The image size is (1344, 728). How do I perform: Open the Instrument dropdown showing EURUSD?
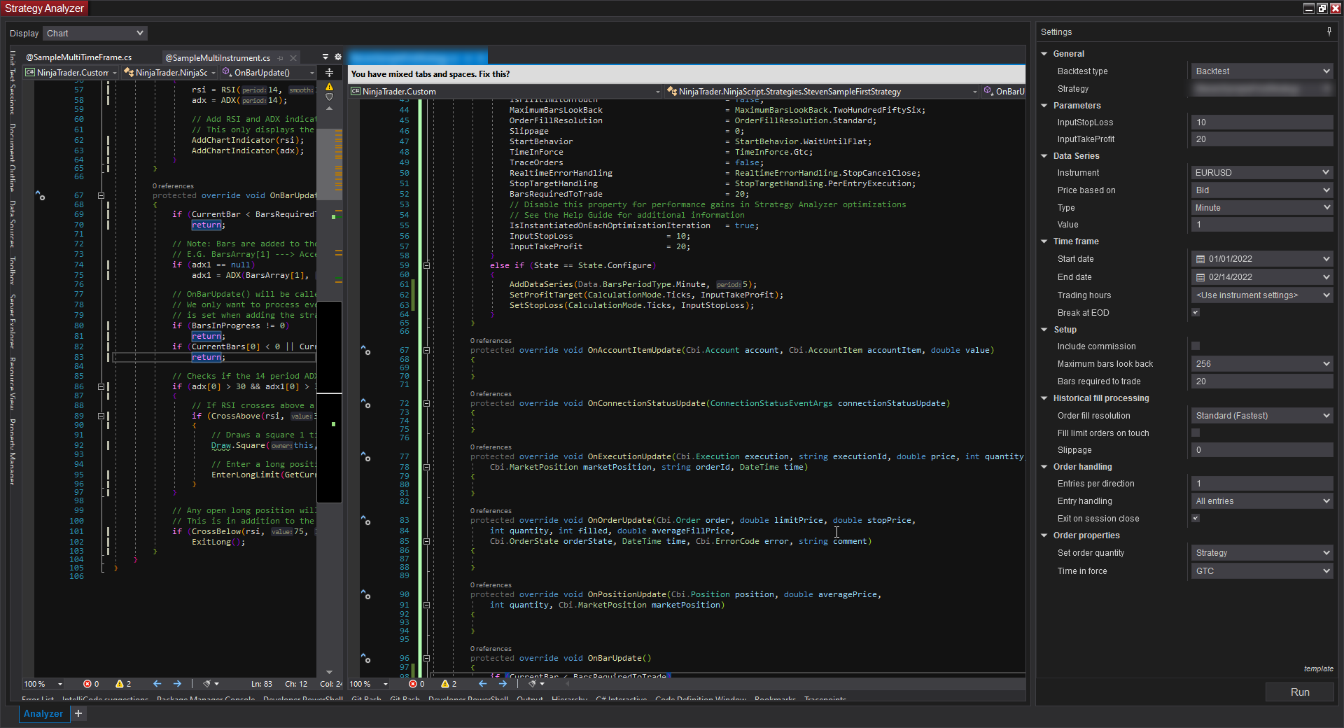[1261, 172]
